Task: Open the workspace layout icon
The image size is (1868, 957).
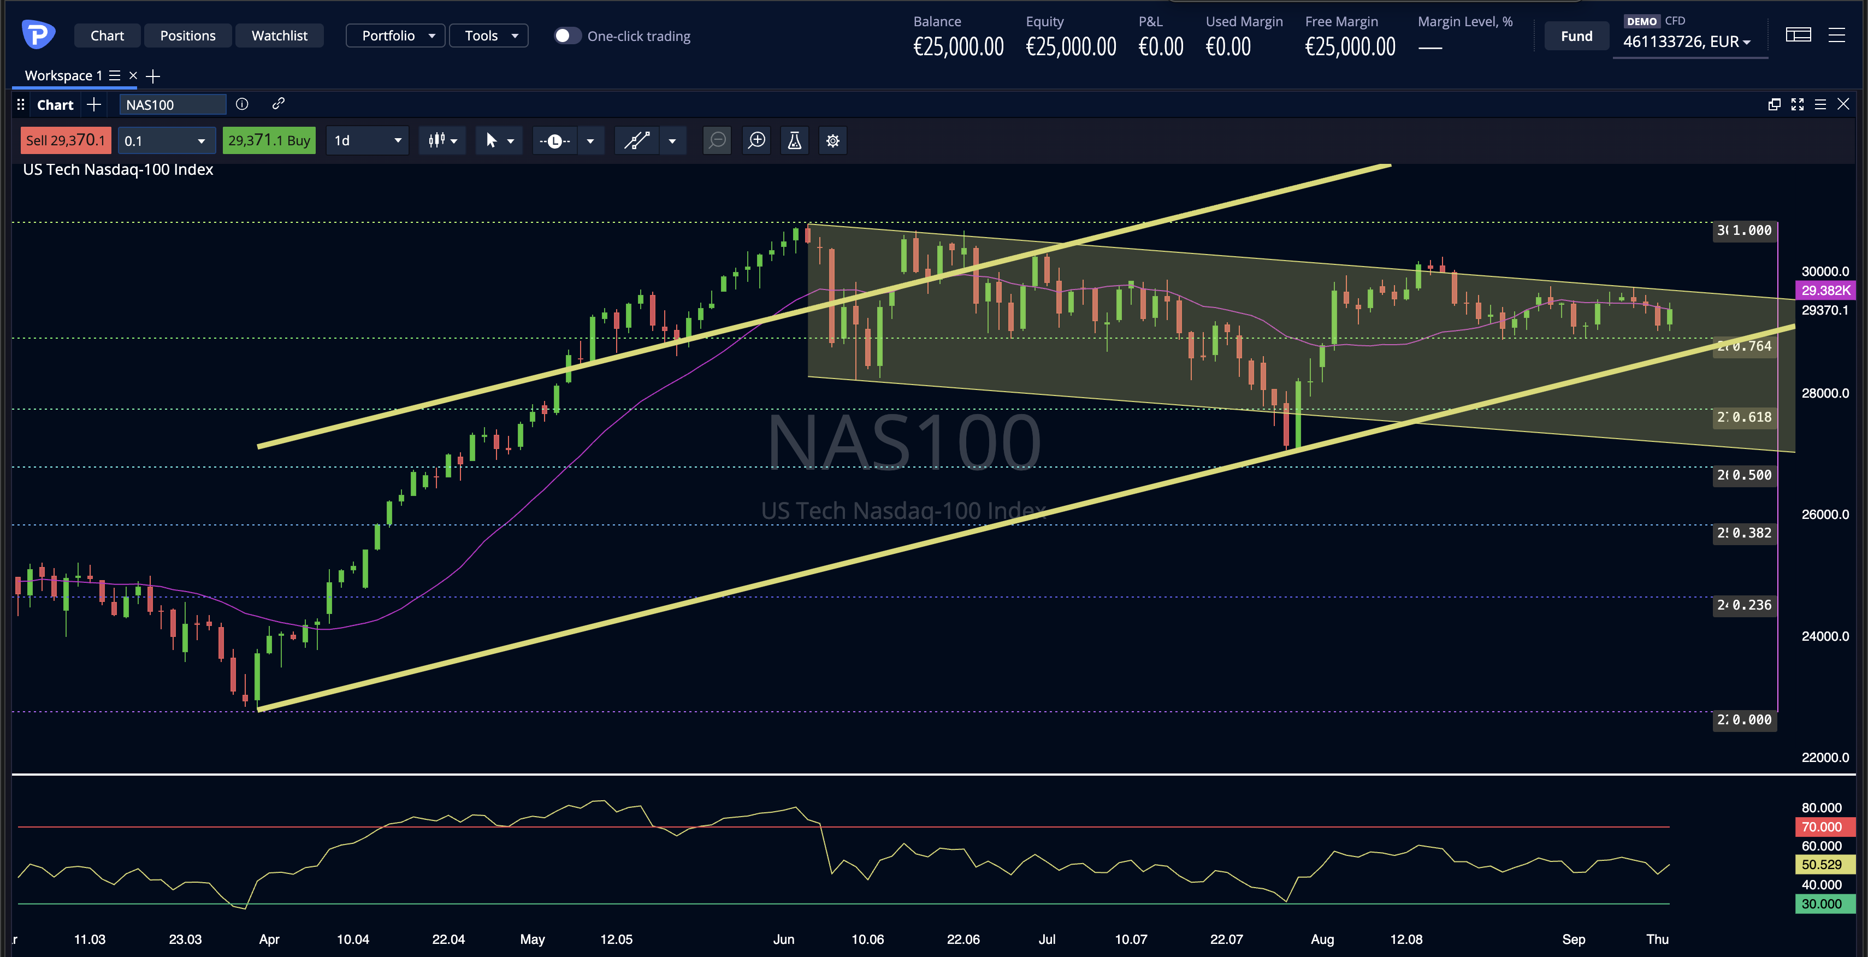Action: pyautogui.click(x=1798, y=35)
